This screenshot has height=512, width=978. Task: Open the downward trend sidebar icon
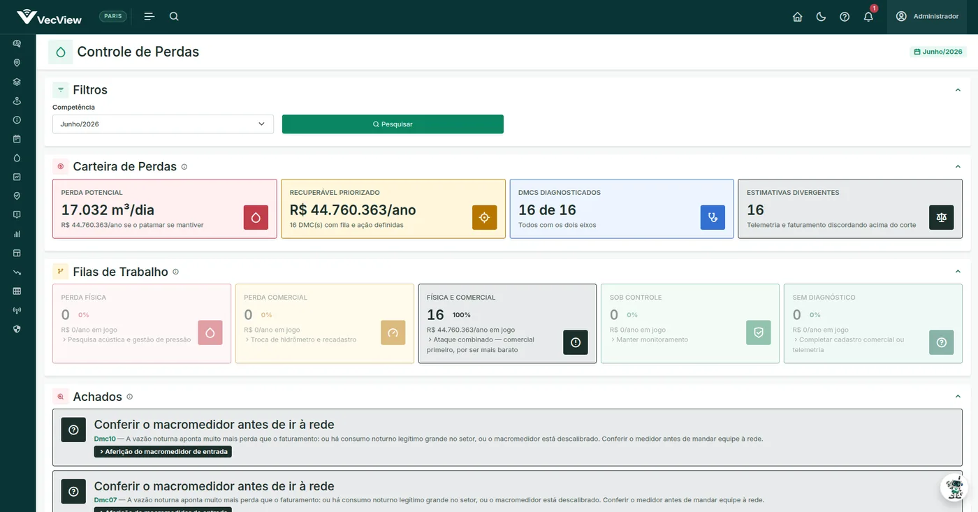coord(17,272)
